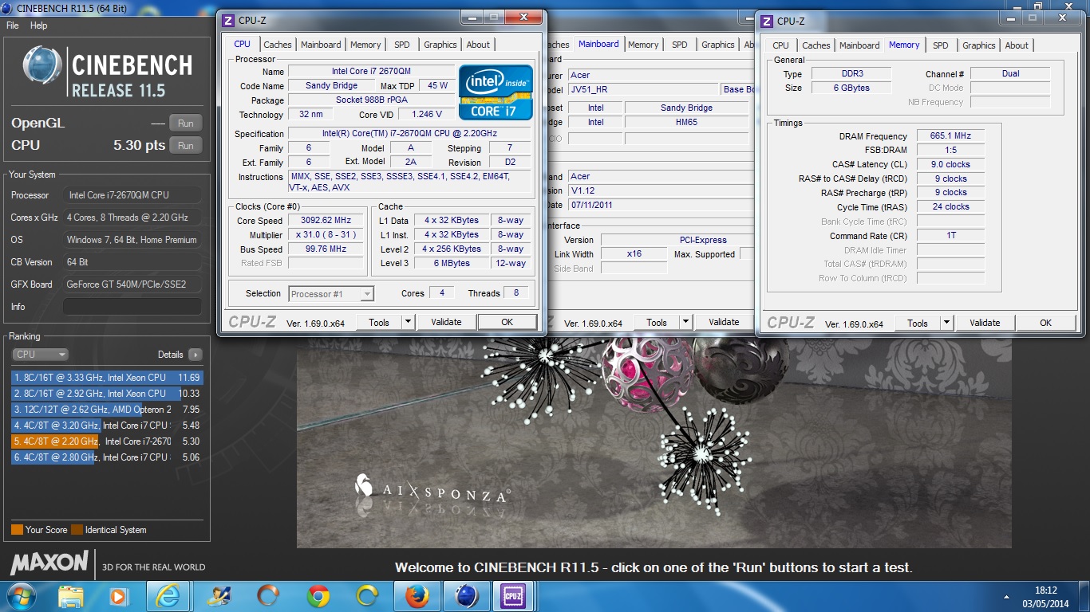Open the orange swirl taskbar app
Image resolution: width=1090 pixels, height=612 pixels.
click(269, 596)
